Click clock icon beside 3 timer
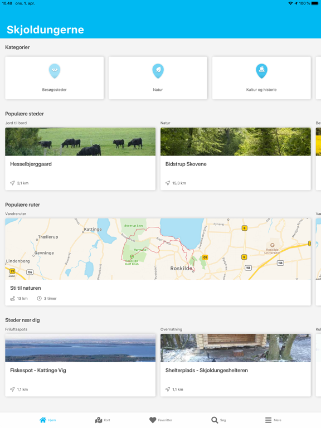The width and height of the screenshot is (321, 428). click(x=40, y=298)
